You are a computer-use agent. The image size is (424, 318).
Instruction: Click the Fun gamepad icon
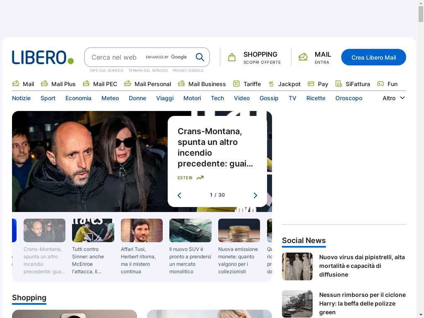click(381, 84)
